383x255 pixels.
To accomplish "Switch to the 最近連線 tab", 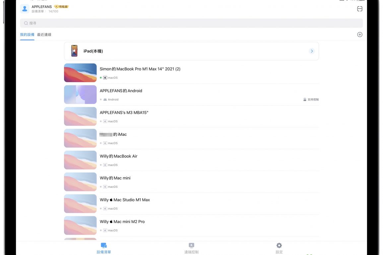I will tap(44, 34).
